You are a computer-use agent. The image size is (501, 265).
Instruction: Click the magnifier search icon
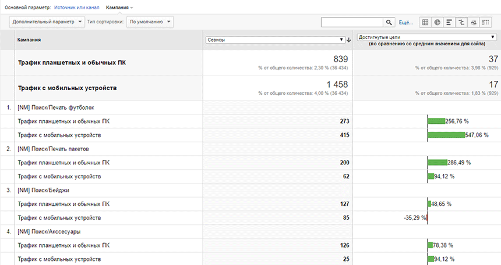point(389,22)
